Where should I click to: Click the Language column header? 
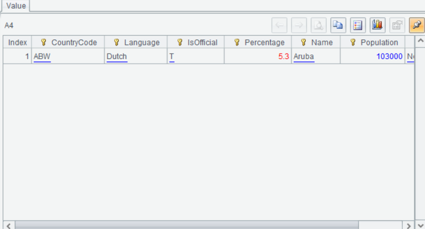(x=136, y=42)
